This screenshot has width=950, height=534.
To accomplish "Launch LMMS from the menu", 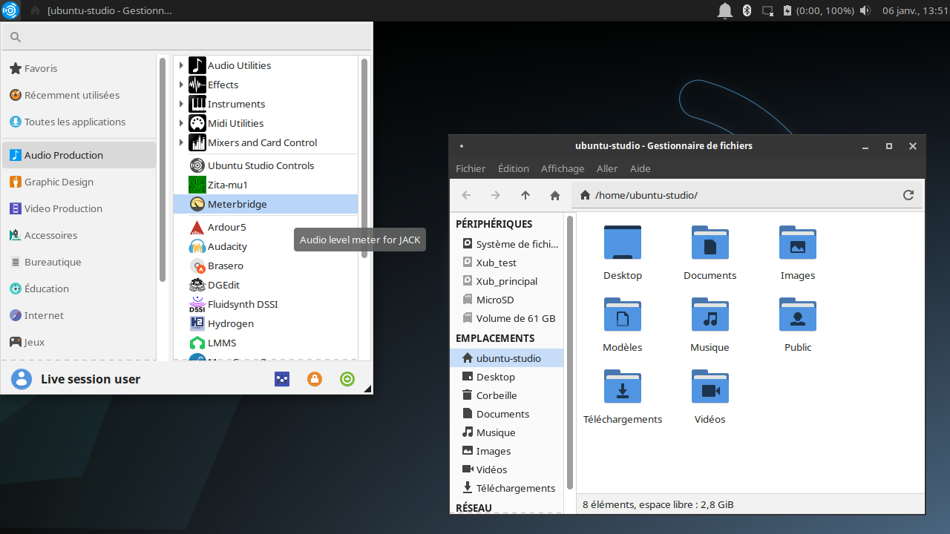I will [222, 343].
